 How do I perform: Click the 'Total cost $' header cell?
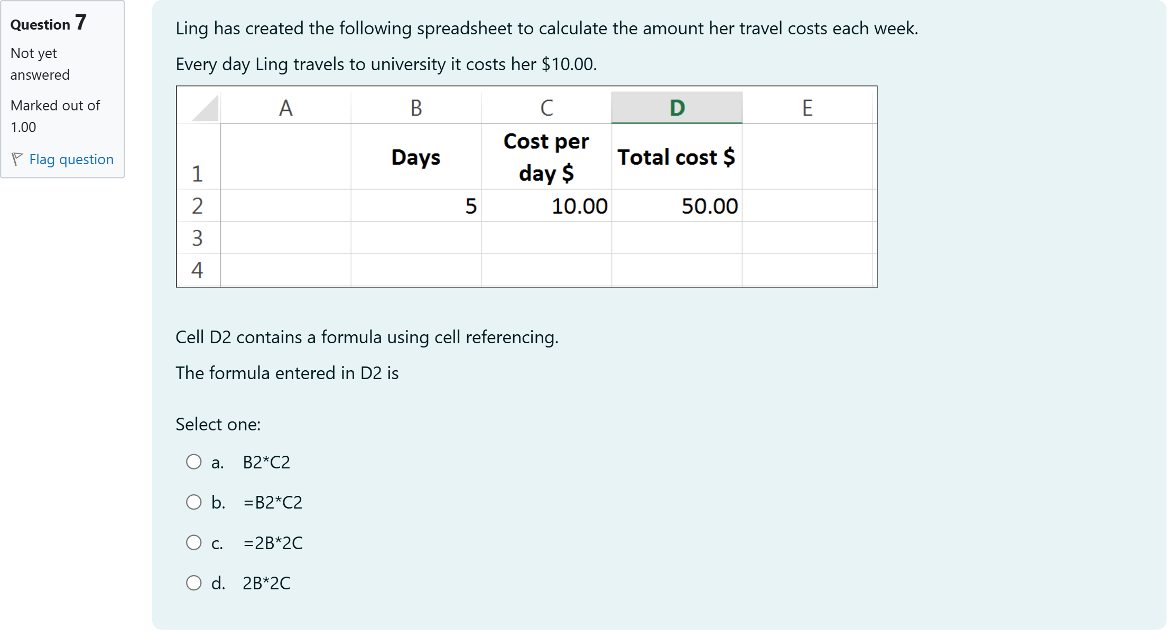coord(676,157)
